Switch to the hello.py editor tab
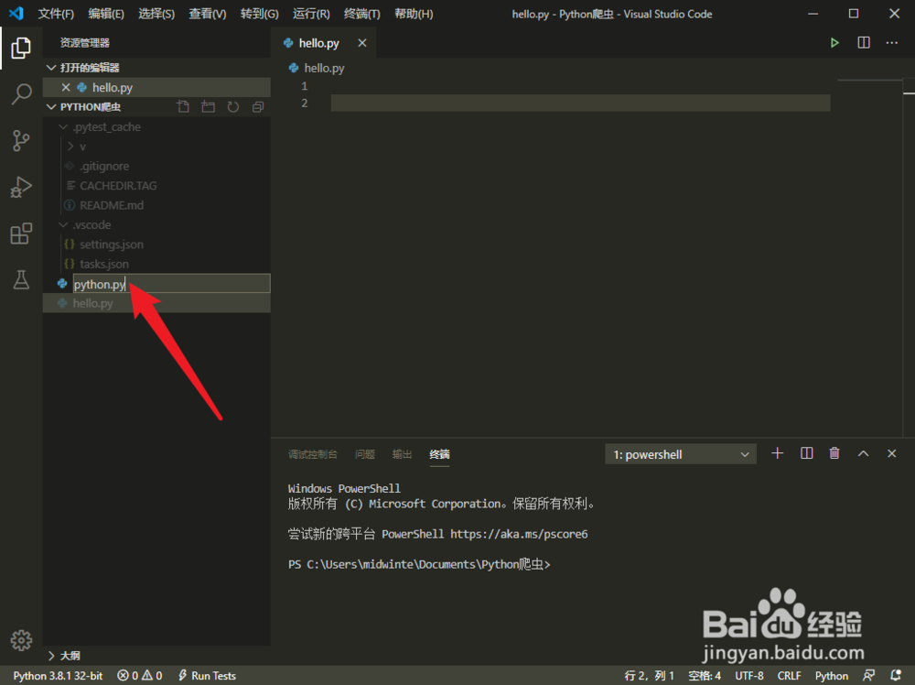915x685 pixels. [318, 43]
